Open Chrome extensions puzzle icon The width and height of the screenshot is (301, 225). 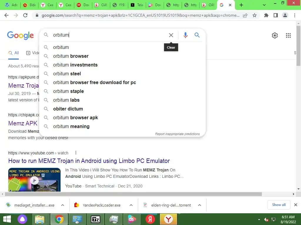(x=266, y=15)
